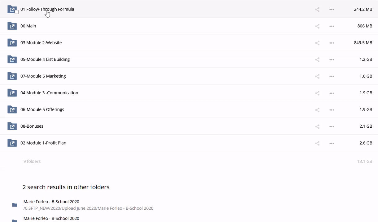378x222 pixels.
Task: Click share icon for 01 Follow-Through Formula
Action: [x=317, y=10]
